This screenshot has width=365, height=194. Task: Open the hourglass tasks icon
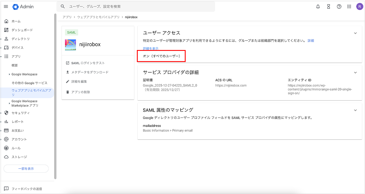click(x=328, y=7)
